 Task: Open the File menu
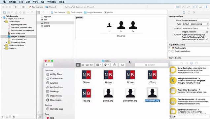[x=21, y=2]
